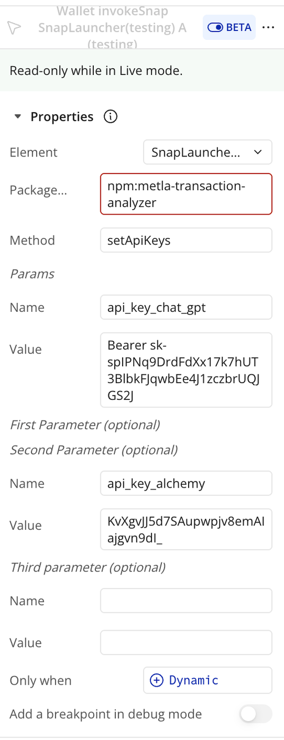
Task: Click the Package field with npm:metla-transaction-analyzer
Action: (186, 194)
